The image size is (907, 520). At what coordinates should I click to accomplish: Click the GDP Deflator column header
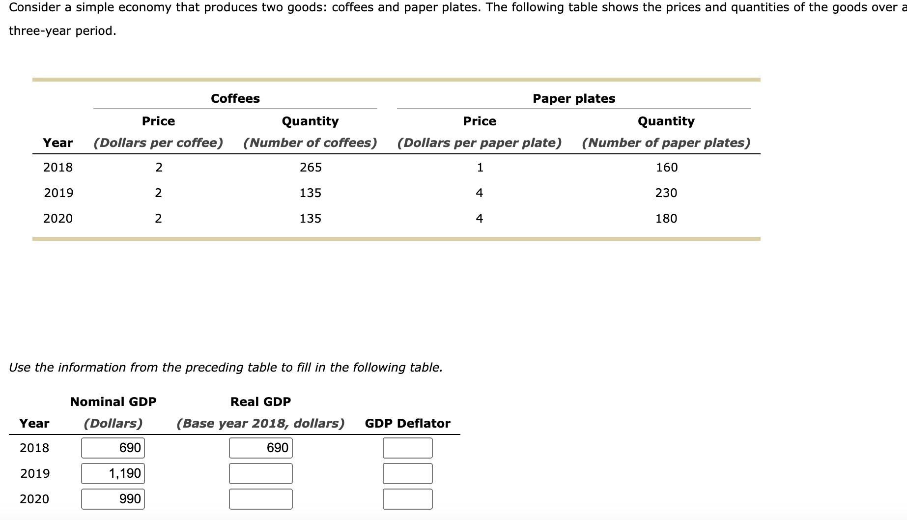[x=407, y=422]
